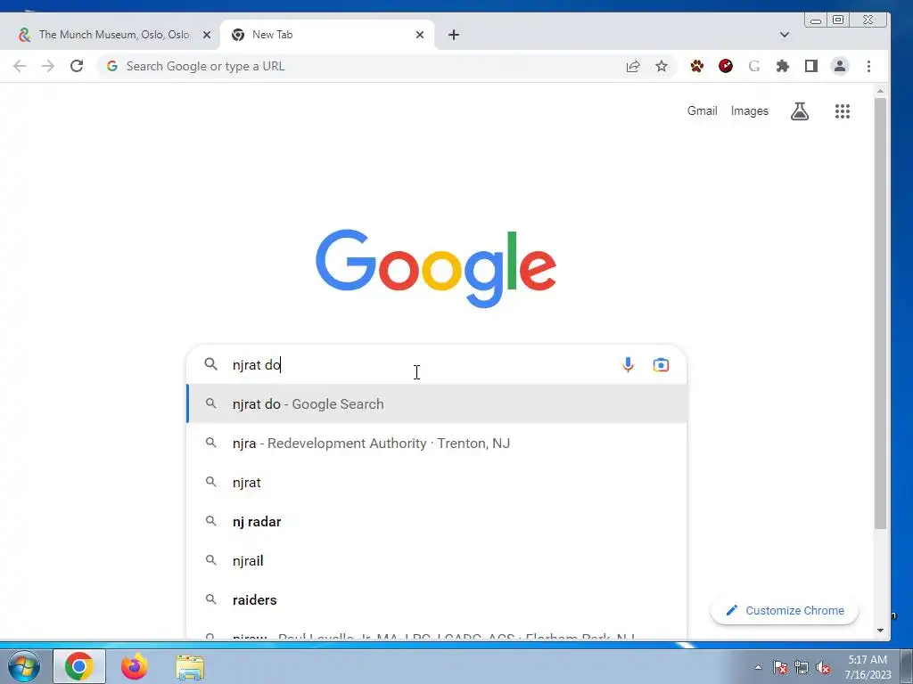Viewport: 913px width, 684px height.
Task: Click the Customize Chrome button
Action: 785,611
